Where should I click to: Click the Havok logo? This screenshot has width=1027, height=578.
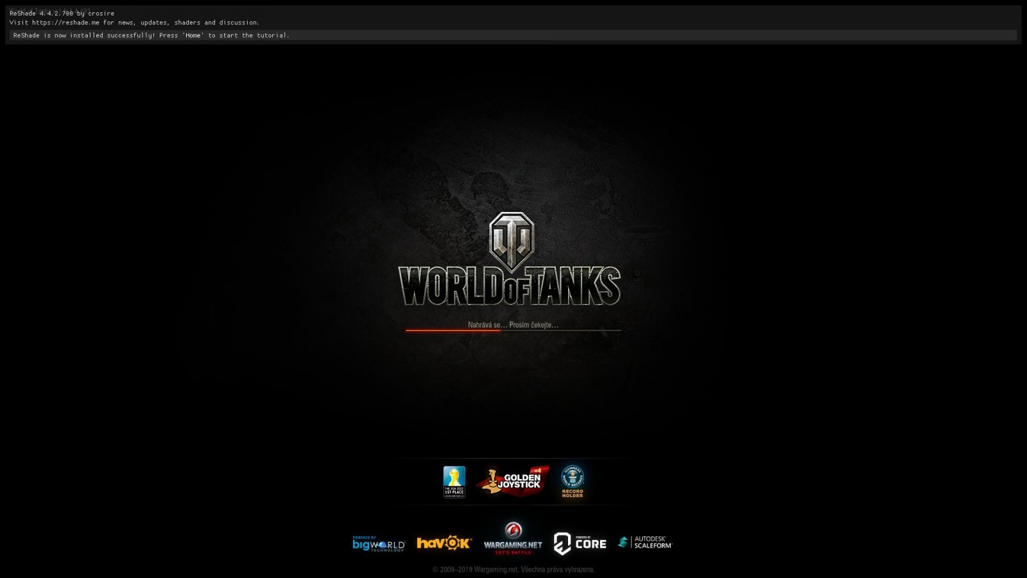point(444,543)
